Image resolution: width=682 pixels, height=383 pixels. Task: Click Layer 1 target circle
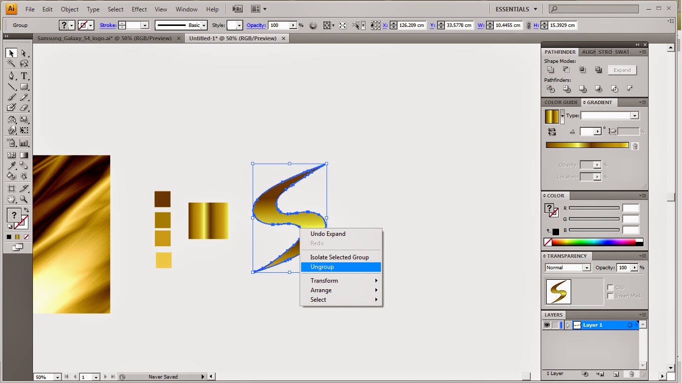coord(630,325)
